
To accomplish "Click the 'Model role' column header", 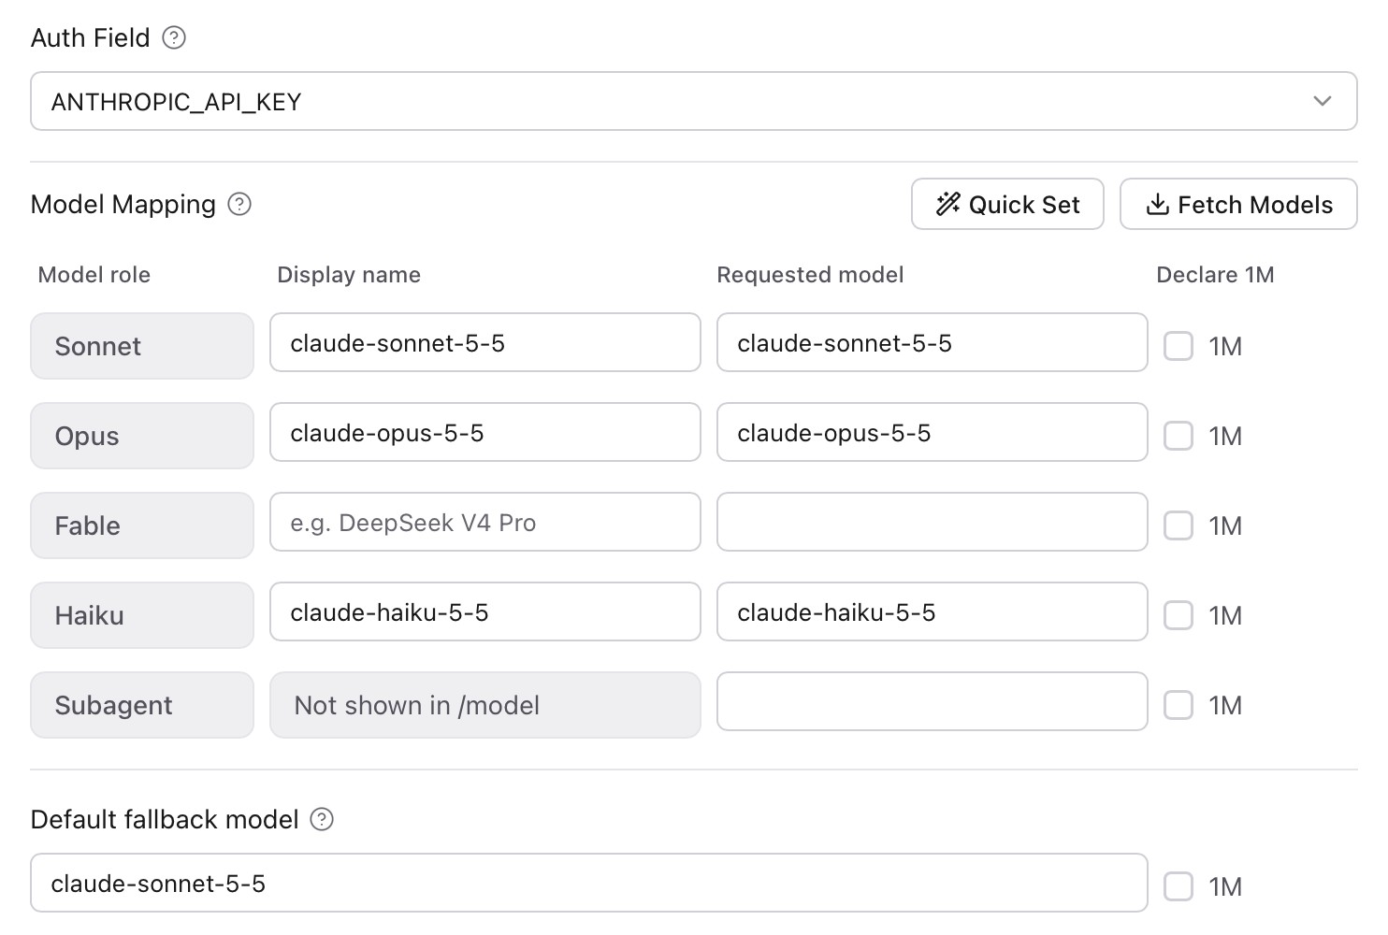I will pos(94,275).
